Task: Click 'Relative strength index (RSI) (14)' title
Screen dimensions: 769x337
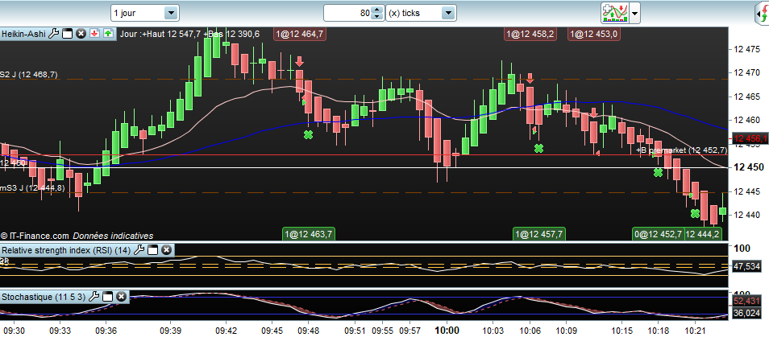Action: (67, 250)
